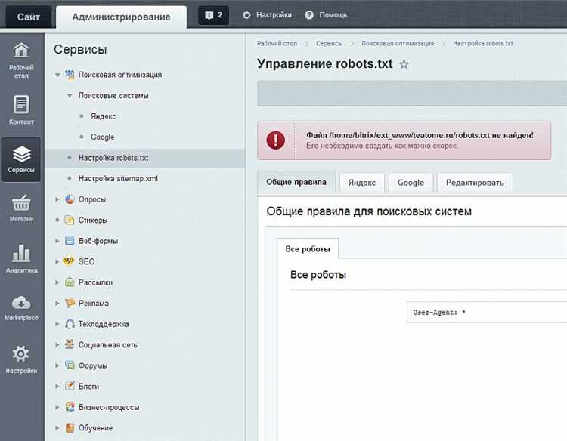Select the Google tab

click(x=411, y=183)
